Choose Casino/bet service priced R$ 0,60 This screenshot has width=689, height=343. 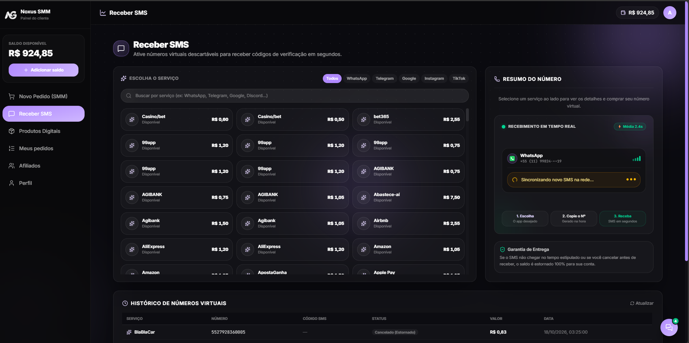(176, 120)
